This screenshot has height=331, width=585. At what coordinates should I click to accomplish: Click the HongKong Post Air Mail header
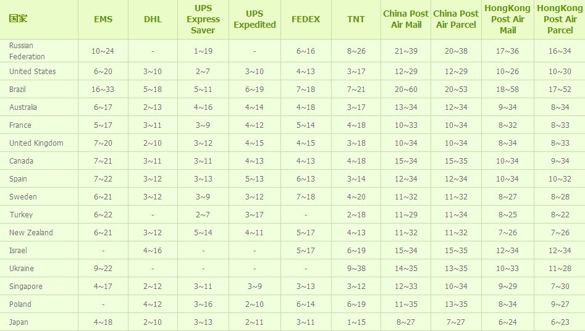508,19
